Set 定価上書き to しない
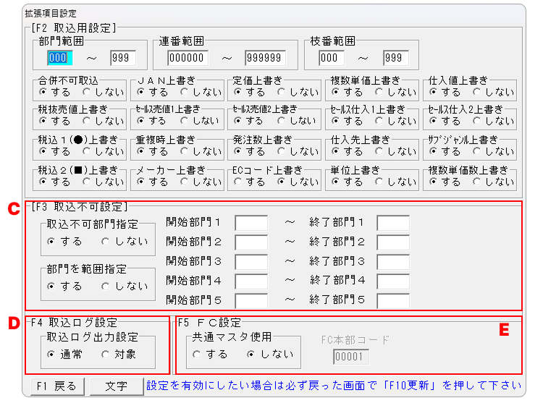This screenshot has height=411, width=543. point(282,92)
